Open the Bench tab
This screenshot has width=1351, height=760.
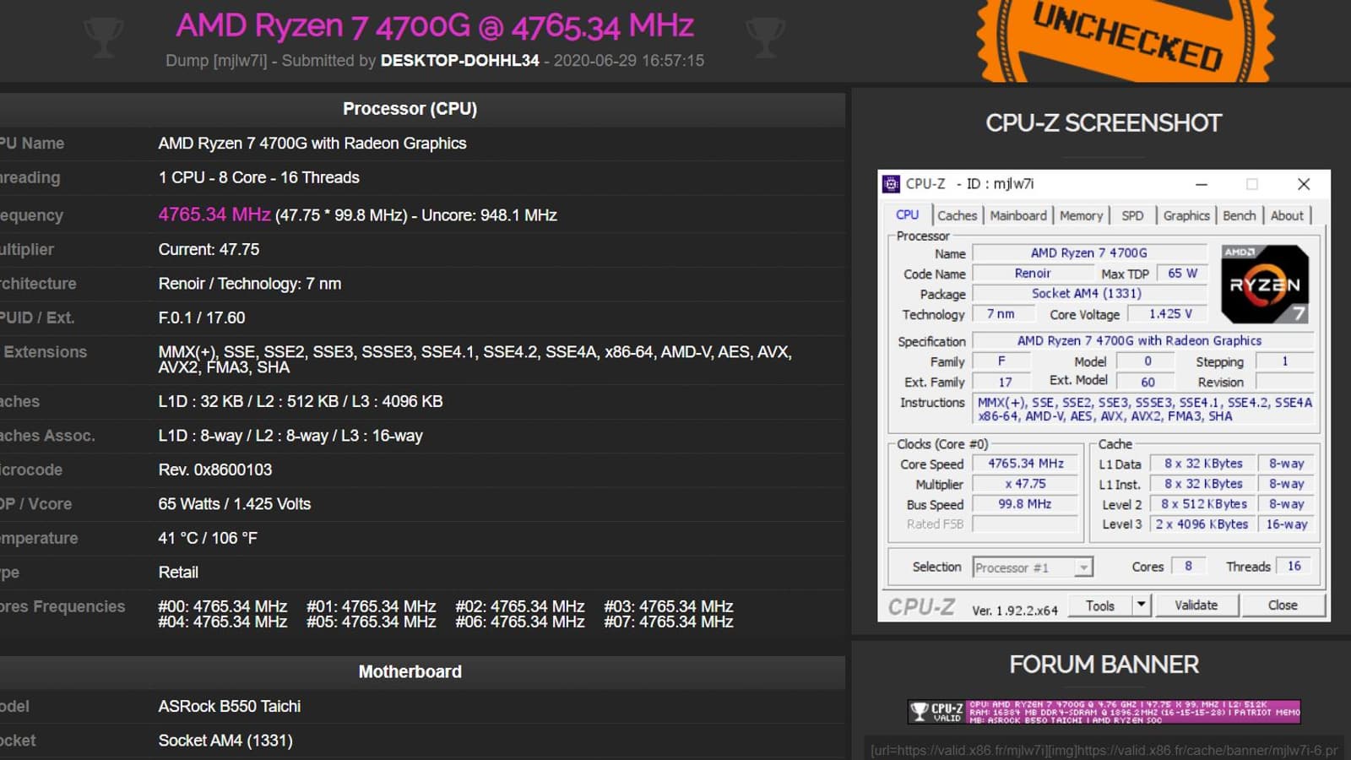(1239, 215)
